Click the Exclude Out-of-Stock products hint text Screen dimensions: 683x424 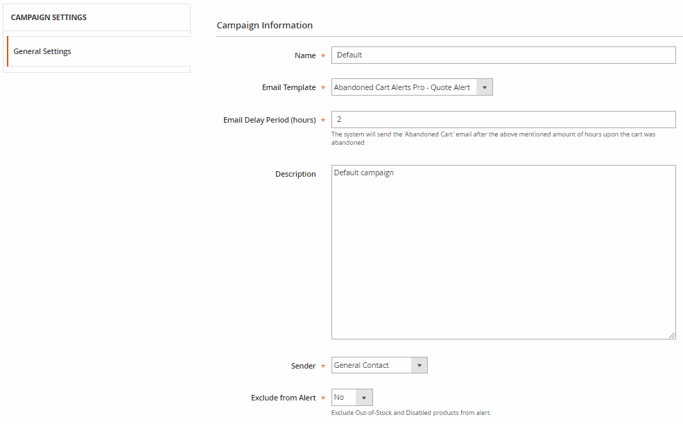pyautogui.click(x=410, y=413)
